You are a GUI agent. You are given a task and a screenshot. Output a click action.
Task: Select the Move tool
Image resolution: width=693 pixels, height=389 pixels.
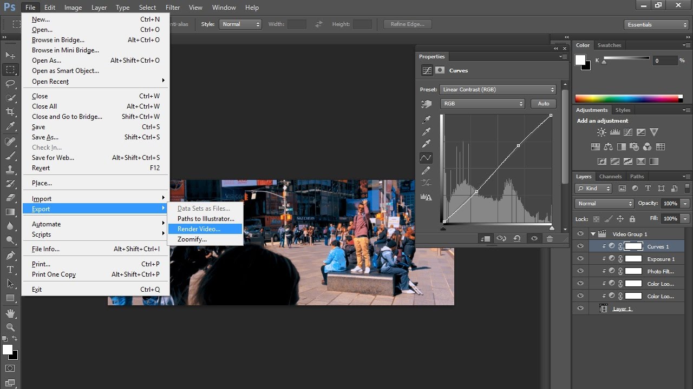(10, 56)
